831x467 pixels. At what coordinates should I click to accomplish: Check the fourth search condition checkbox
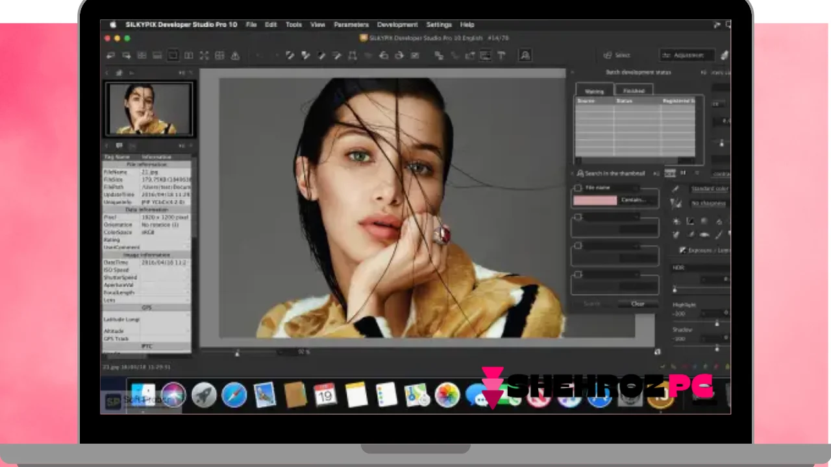(578, 274)
